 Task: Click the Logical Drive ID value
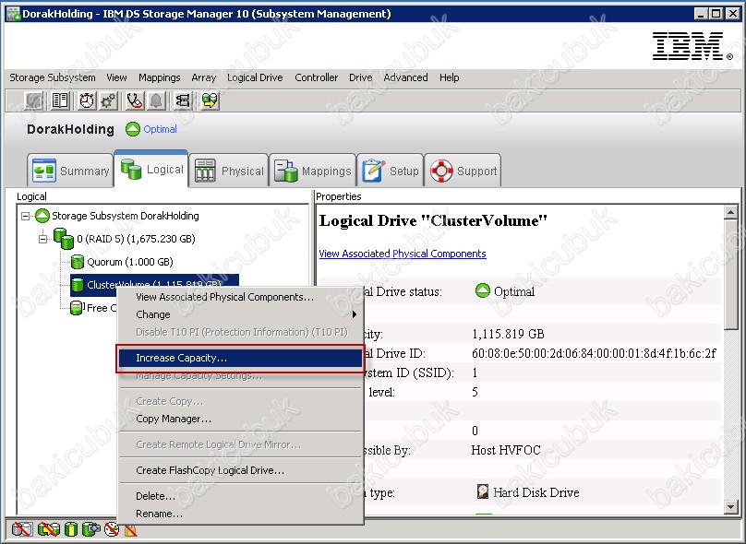click(594, 353)
